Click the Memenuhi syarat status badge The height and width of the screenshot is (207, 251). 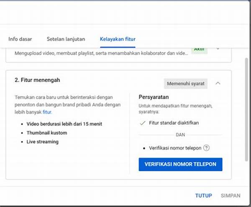(186, 83)
